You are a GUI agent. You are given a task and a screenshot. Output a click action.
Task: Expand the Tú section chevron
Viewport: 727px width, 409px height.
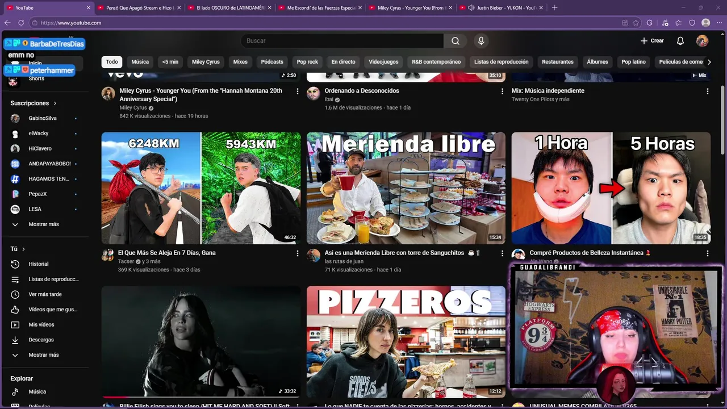(23, 249)
